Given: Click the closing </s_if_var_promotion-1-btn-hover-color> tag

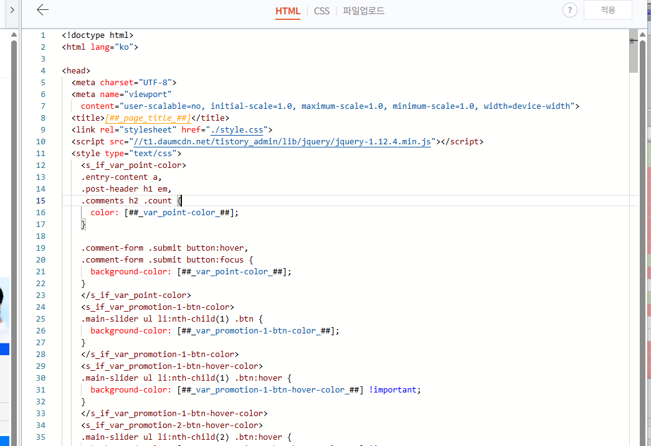Looking at the screenshot, I should click(174, 413).
